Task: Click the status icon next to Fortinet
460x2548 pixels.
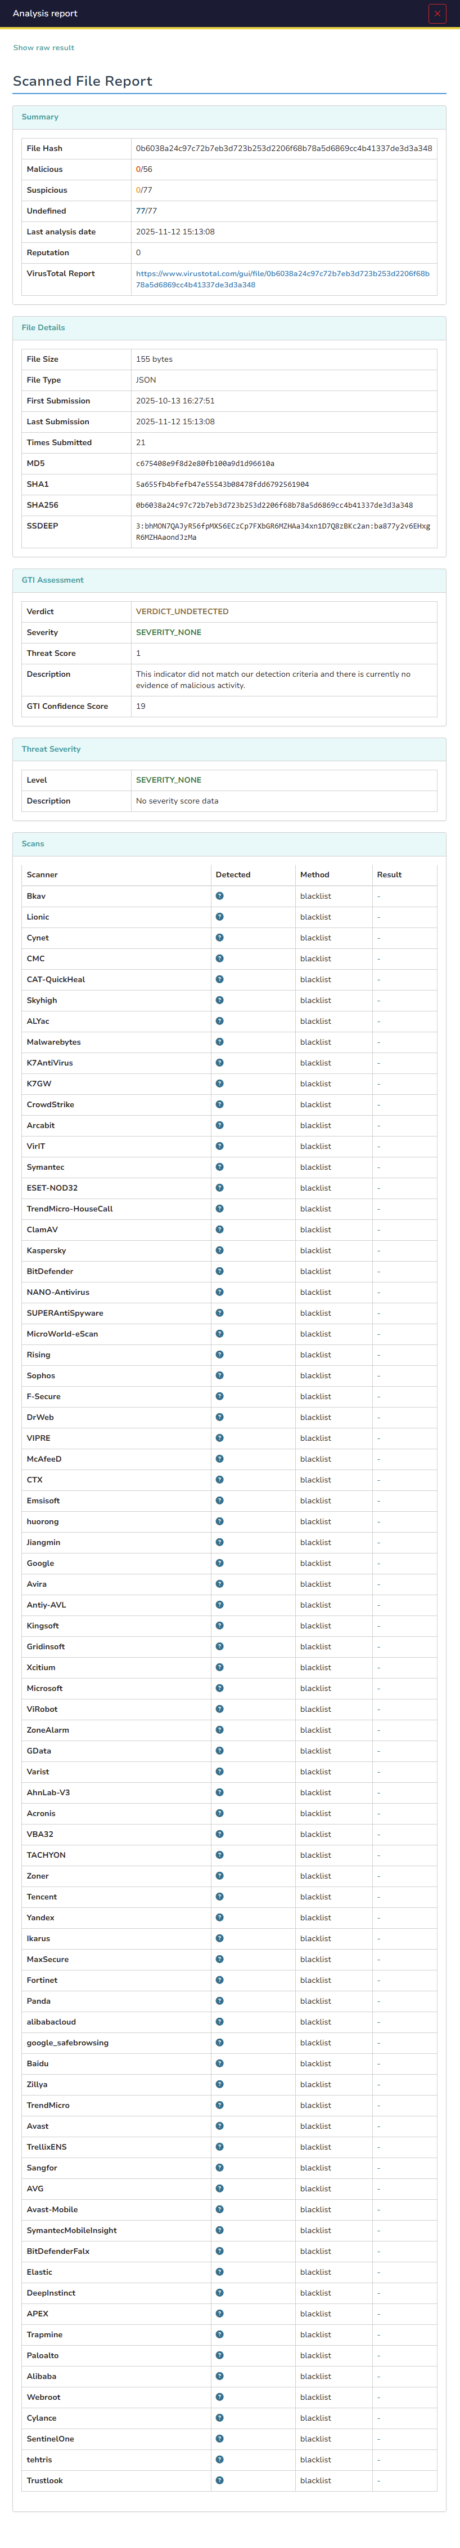Action: (219, 1979)
